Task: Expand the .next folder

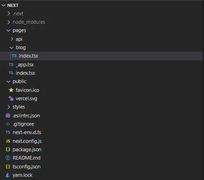Action: pos(9,13)
